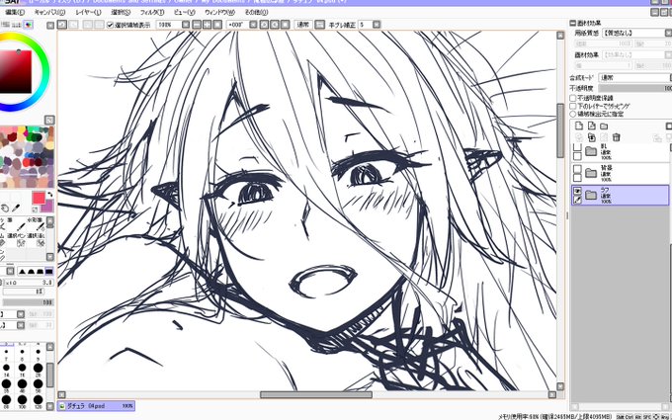Rotate the canvas clockwise button
672x420 pixels.
(x=275, y=25)
